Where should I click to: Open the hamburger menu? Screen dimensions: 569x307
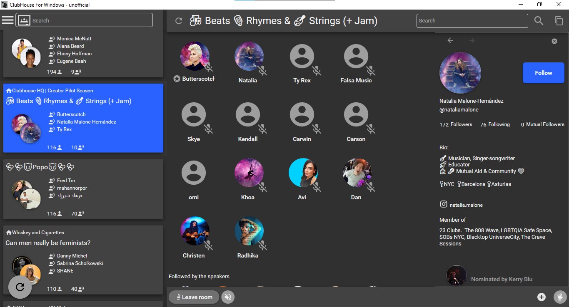tap(7, 20)
